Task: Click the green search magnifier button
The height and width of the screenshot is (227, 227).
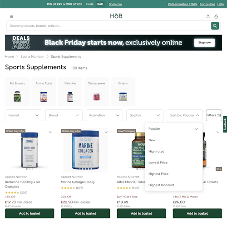Action: [x=215, y=26]
